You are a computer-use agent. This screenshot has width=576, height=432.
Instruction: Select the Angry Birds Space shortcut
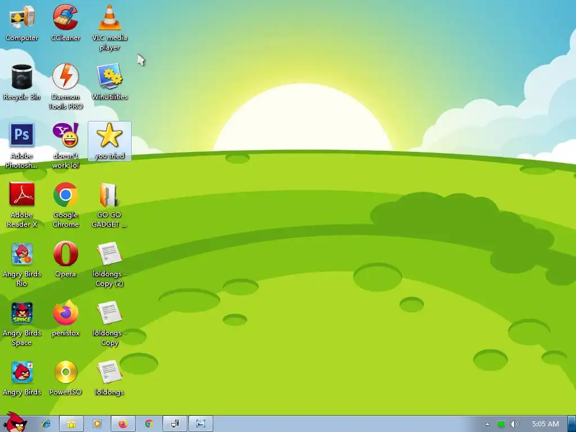(x=22, y=323)
